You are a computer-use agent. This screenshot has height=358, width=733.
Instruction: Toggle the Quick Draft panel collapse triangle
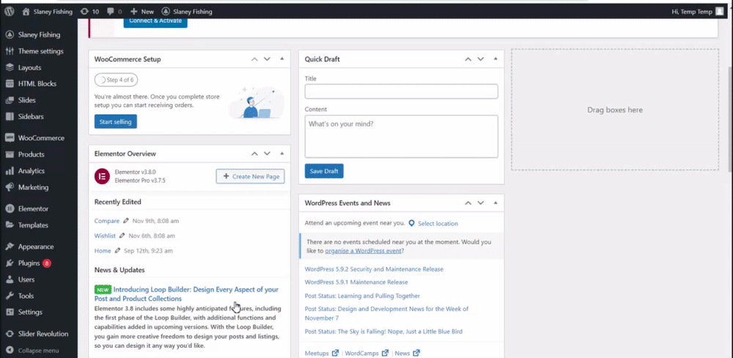pos(496,59)
